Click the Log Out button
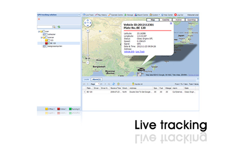The width and height of the screenshot is (226, 150). click(179, 15)
